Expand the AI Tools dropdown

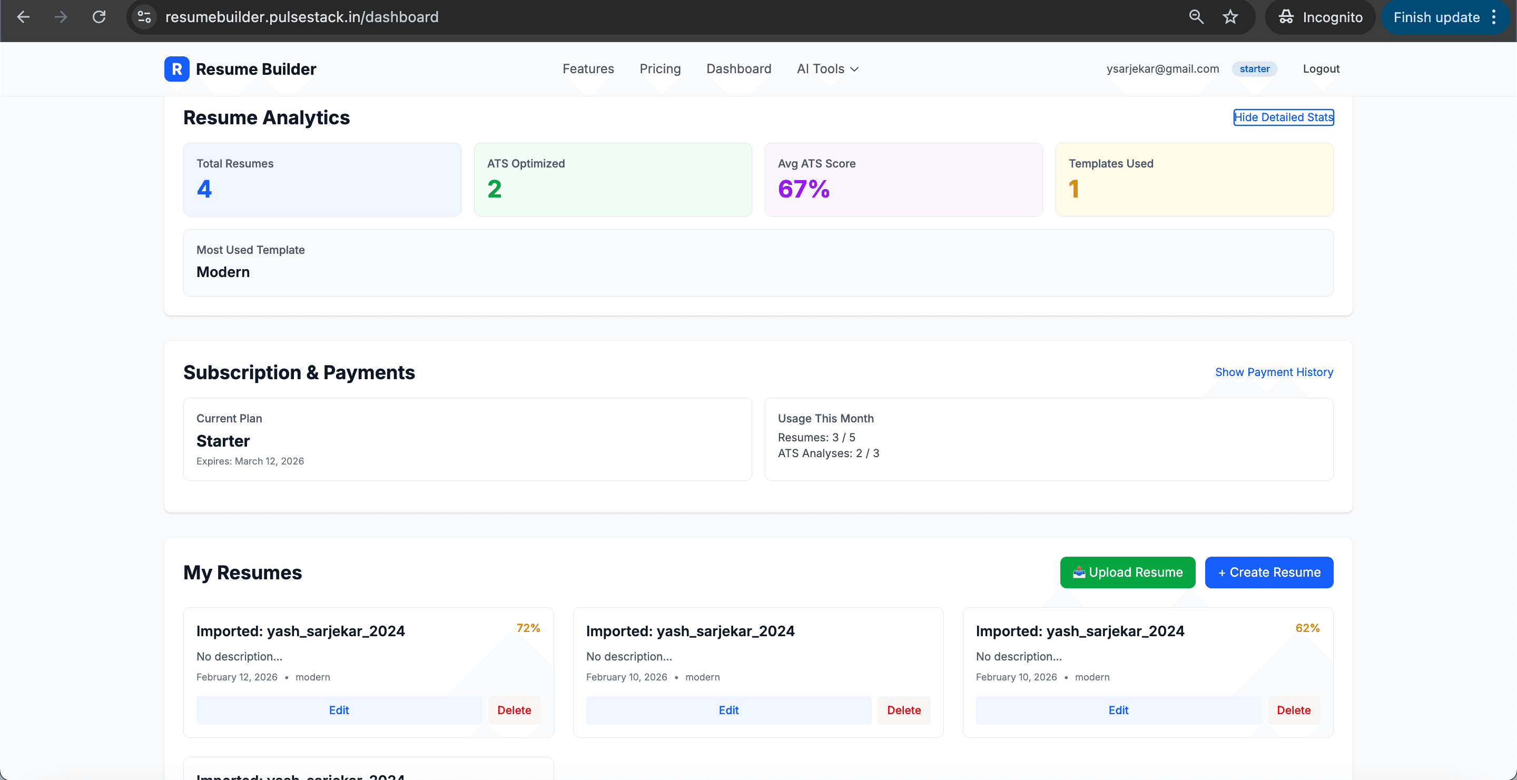pos(827,69)
